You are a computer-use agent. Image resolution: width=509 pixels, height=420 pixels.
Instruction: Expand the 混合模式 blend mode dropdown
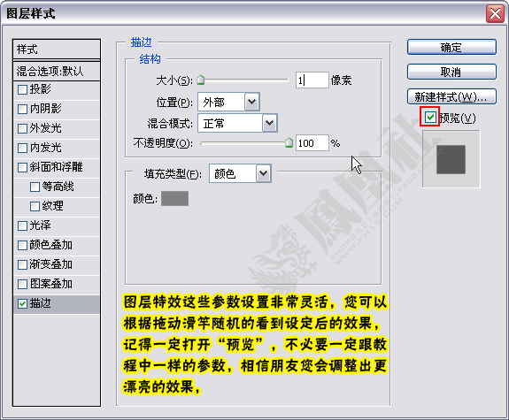[269, 123]
